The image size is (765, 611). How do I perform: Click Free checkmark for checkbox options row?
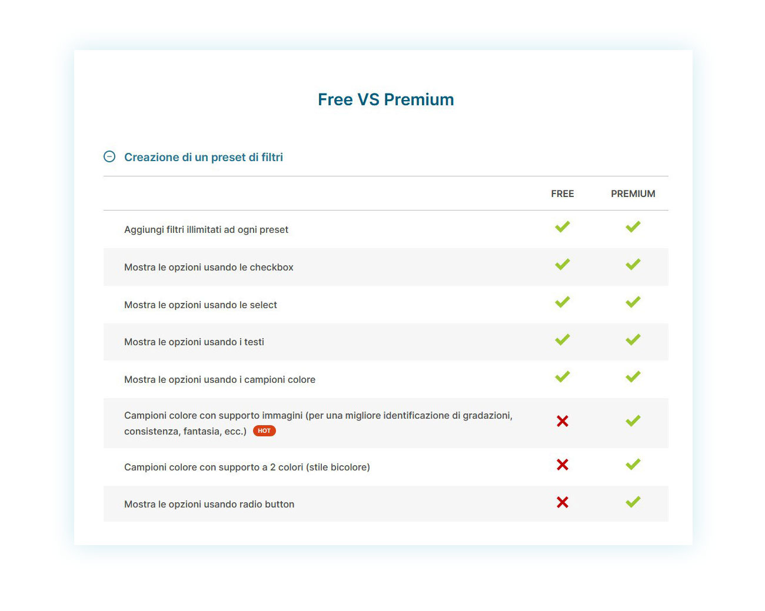pyautogui.click(x=563, y=265)
